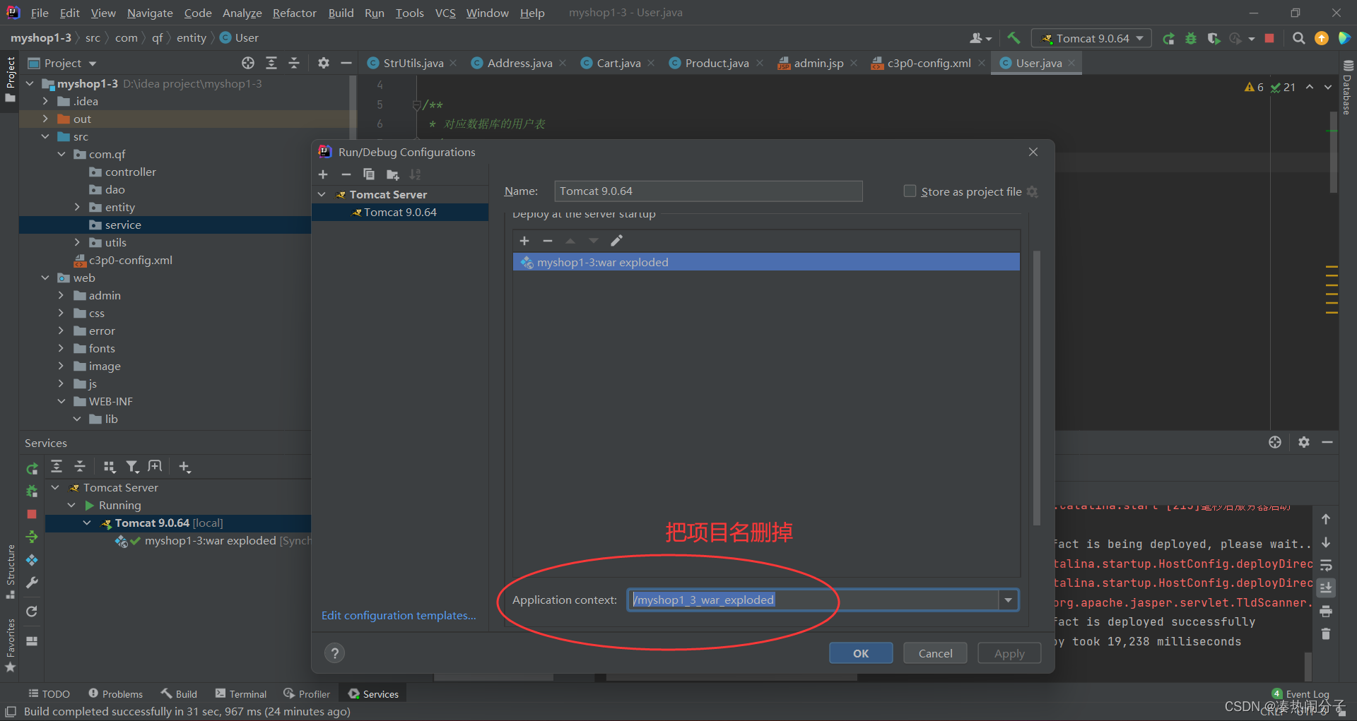1357x721 pixels.
Task: Open Application context dropdown arrow
Action: pyautogui.click(x=1008, y=600)
